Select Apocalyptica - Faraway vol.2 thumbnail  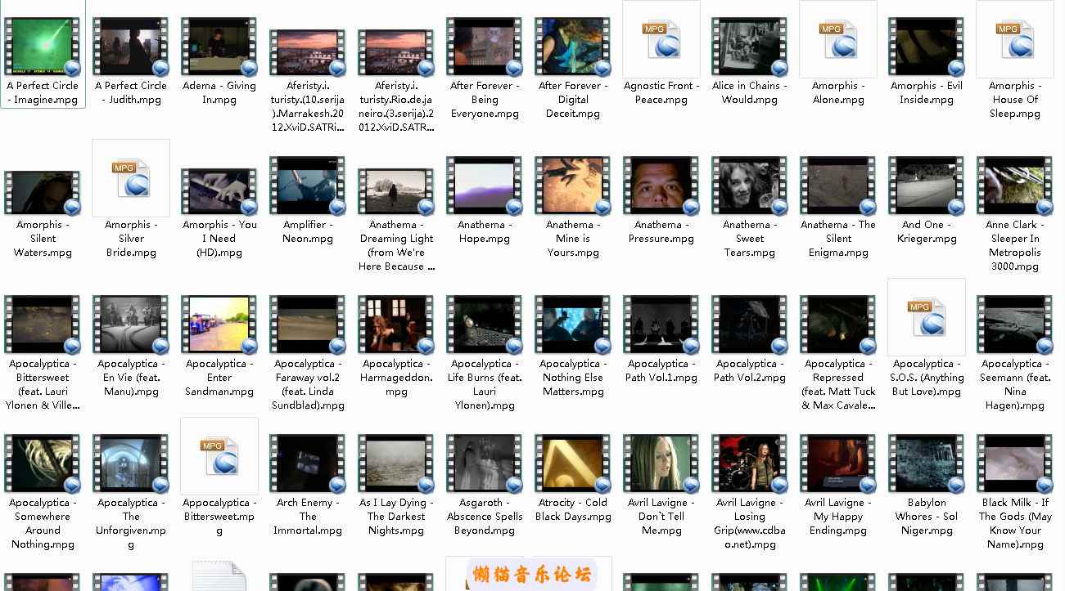(x=308, y=325)
